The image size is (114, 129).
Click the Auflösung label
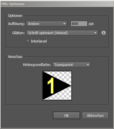[16, 24]
